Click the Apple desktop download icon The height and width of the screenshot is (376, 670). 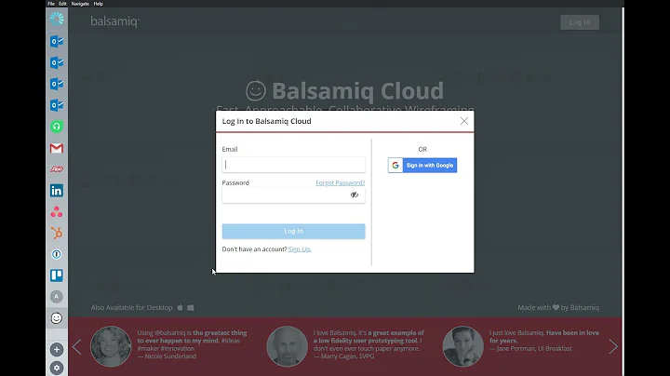tap(180, 307)
